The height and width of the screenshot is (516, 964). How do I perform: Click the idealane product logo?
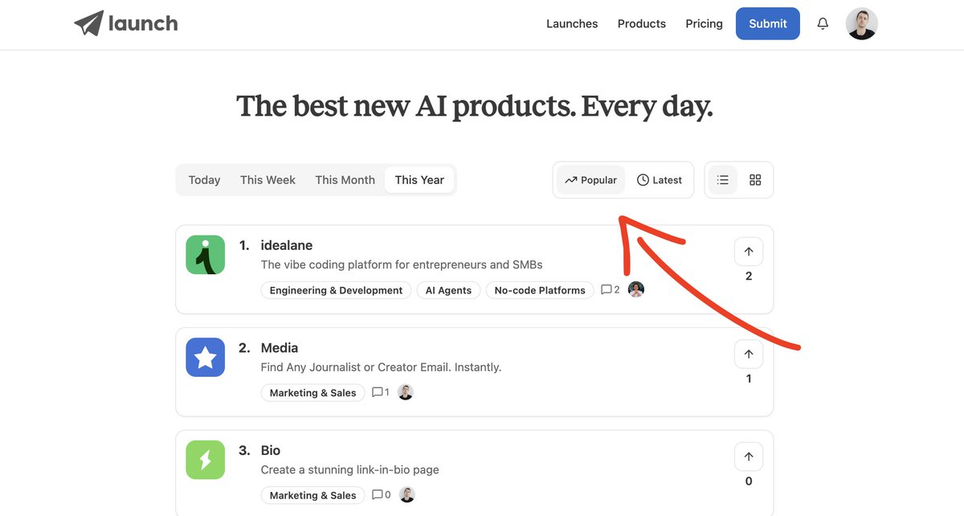205,255
